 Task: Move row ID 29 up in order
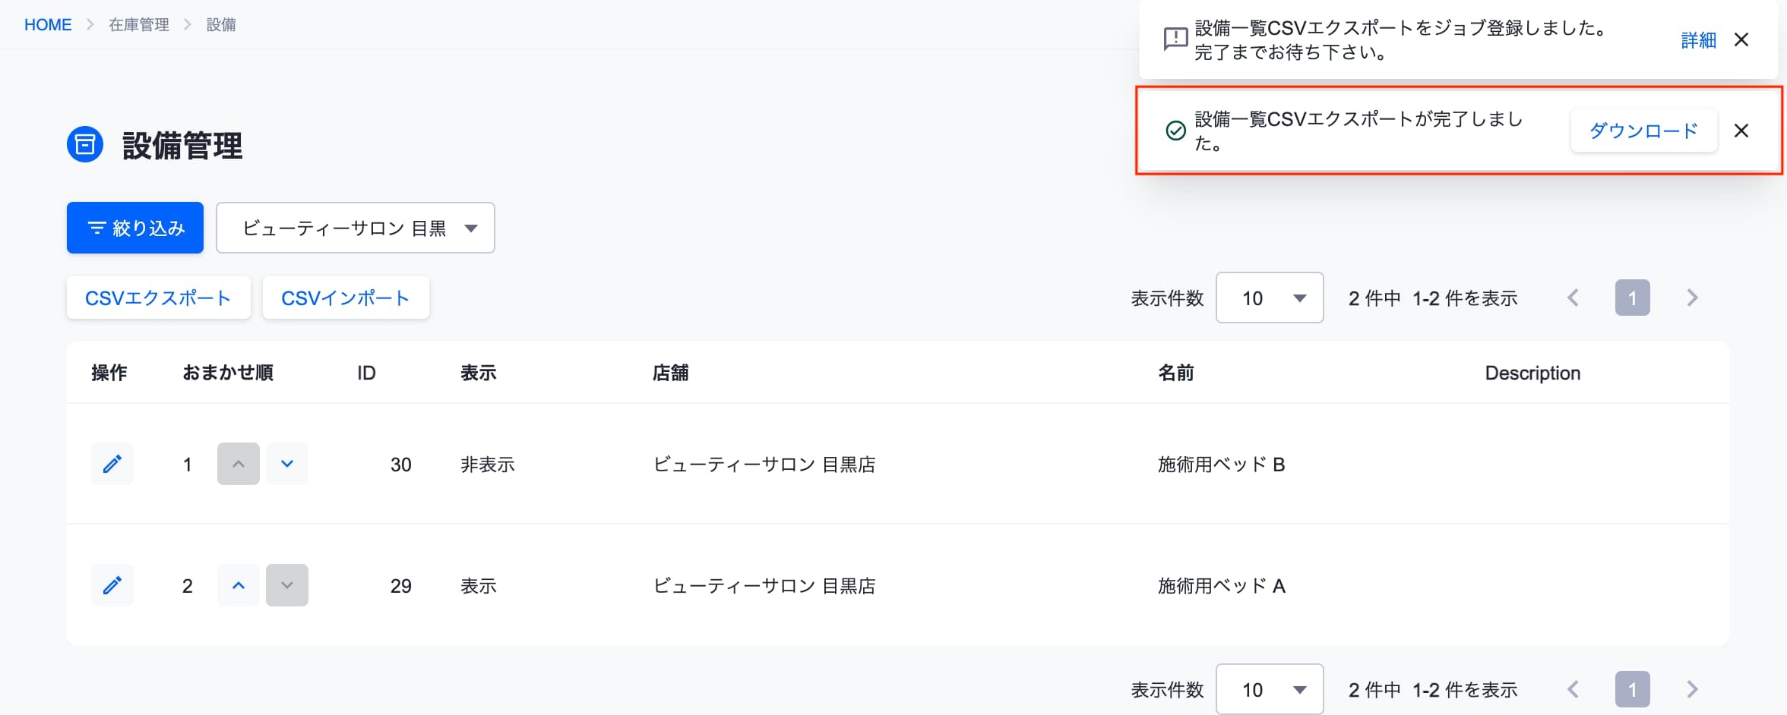[x=239, y=585]
